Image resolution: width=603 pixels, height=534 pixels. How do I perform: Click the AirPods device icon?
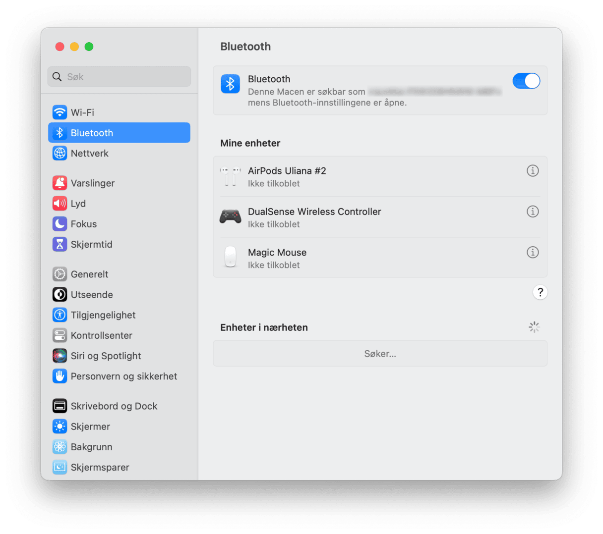pyautogui.click(x=230, y=177)
